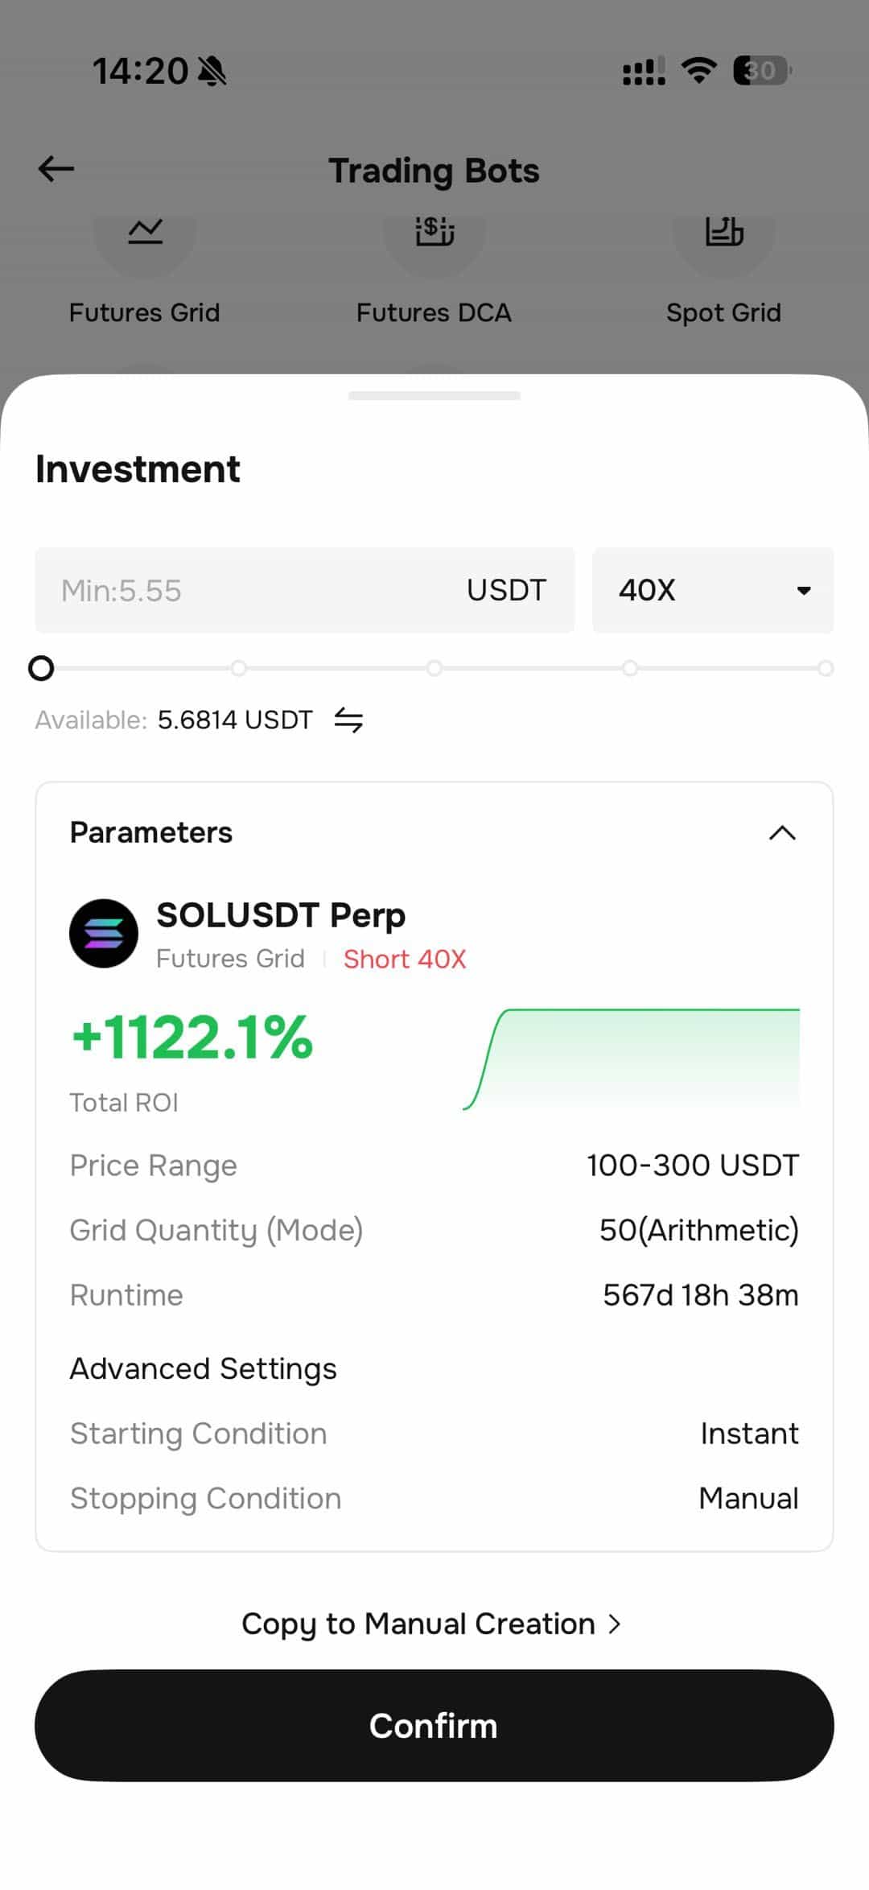869x1890 pixels.
Task: Open the 40X leverage dropdown
Action: (x=713, y=590)
